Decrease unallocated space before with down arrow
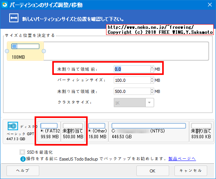Image resolution: width=216 pixels, height=179 pixels. [152, 71]
